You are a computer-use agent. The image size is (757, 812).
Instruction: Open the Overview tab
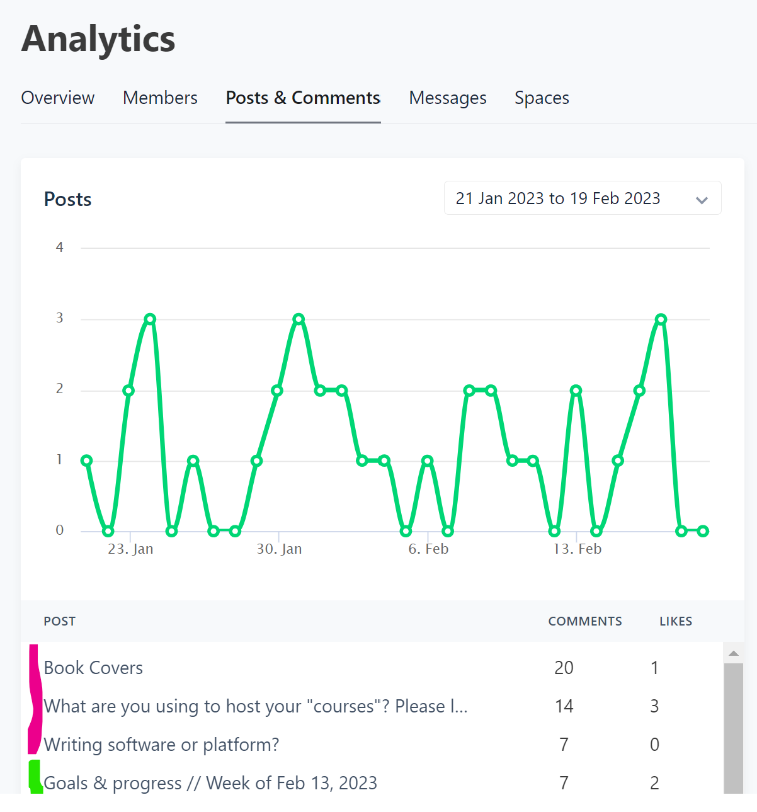(x=57, y=98)
